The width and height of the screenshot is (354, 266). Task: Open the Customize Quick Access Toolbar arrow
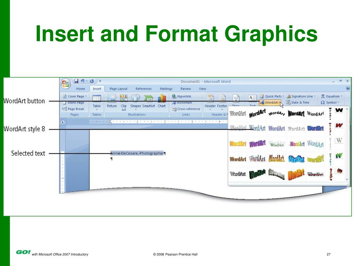[x=100, y=81]
